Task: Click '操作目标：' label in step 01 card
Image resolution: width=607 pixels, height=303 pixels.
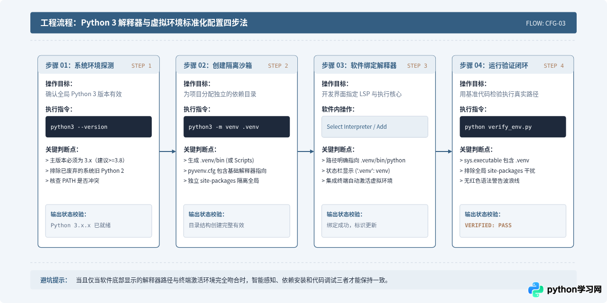Action: (x=59, y=83)
